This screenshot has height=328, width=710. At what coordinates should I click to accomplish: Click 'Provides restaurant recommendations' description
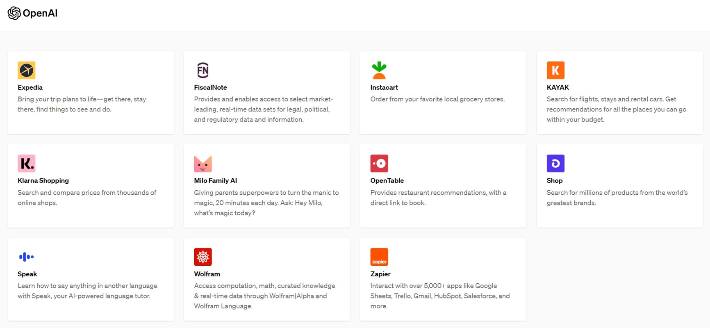pyautogui.click(x=438, y=198)
